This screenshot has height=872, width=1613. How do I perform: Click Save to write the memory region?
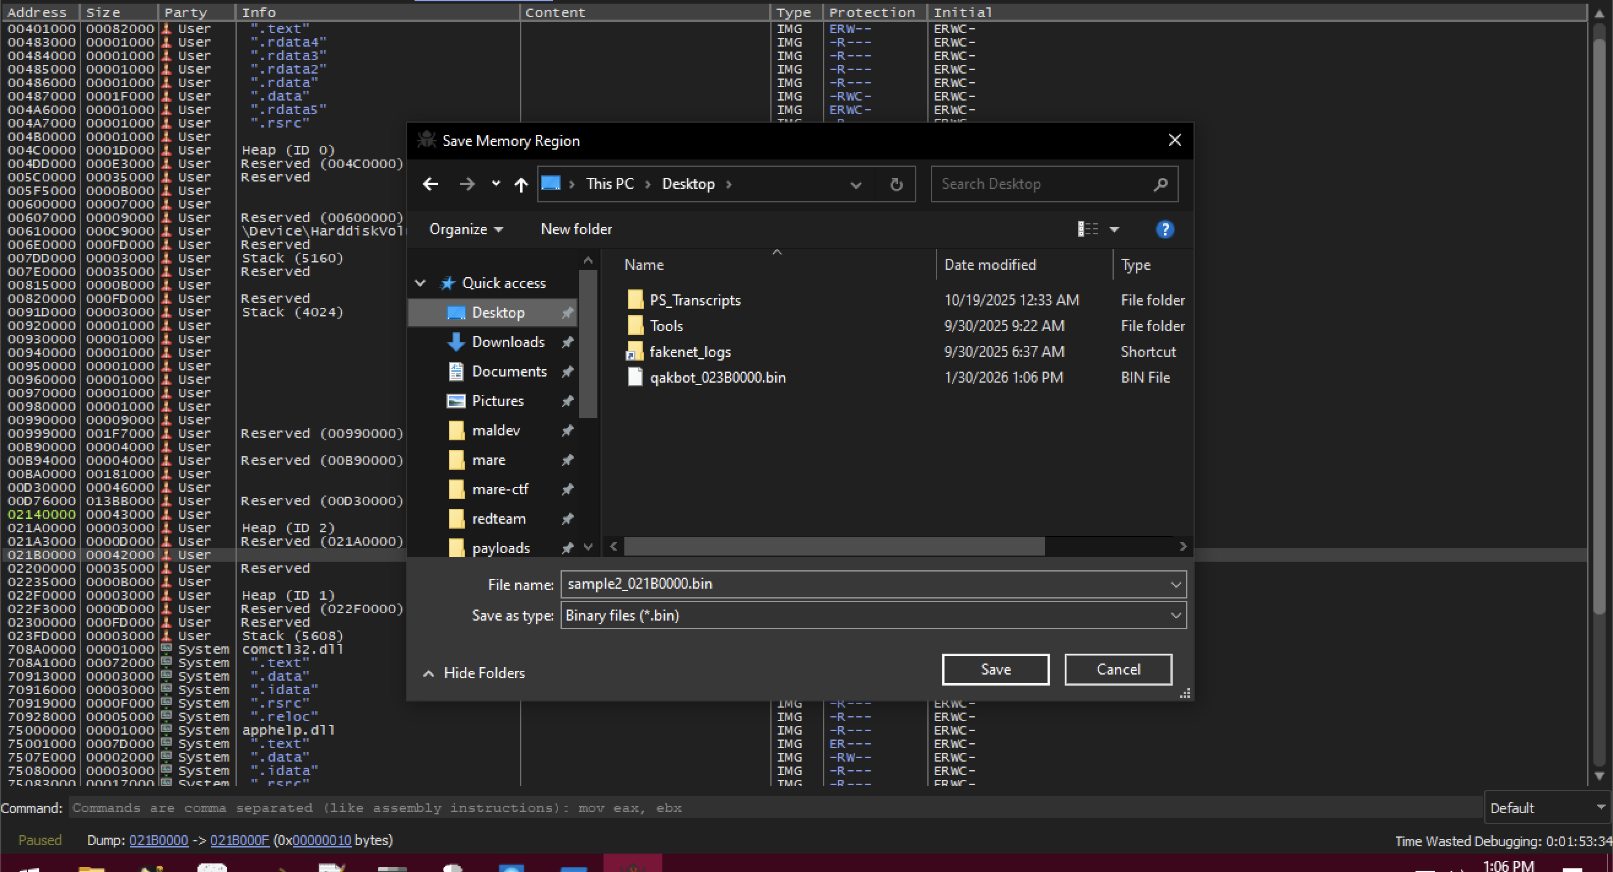[995, 669]
